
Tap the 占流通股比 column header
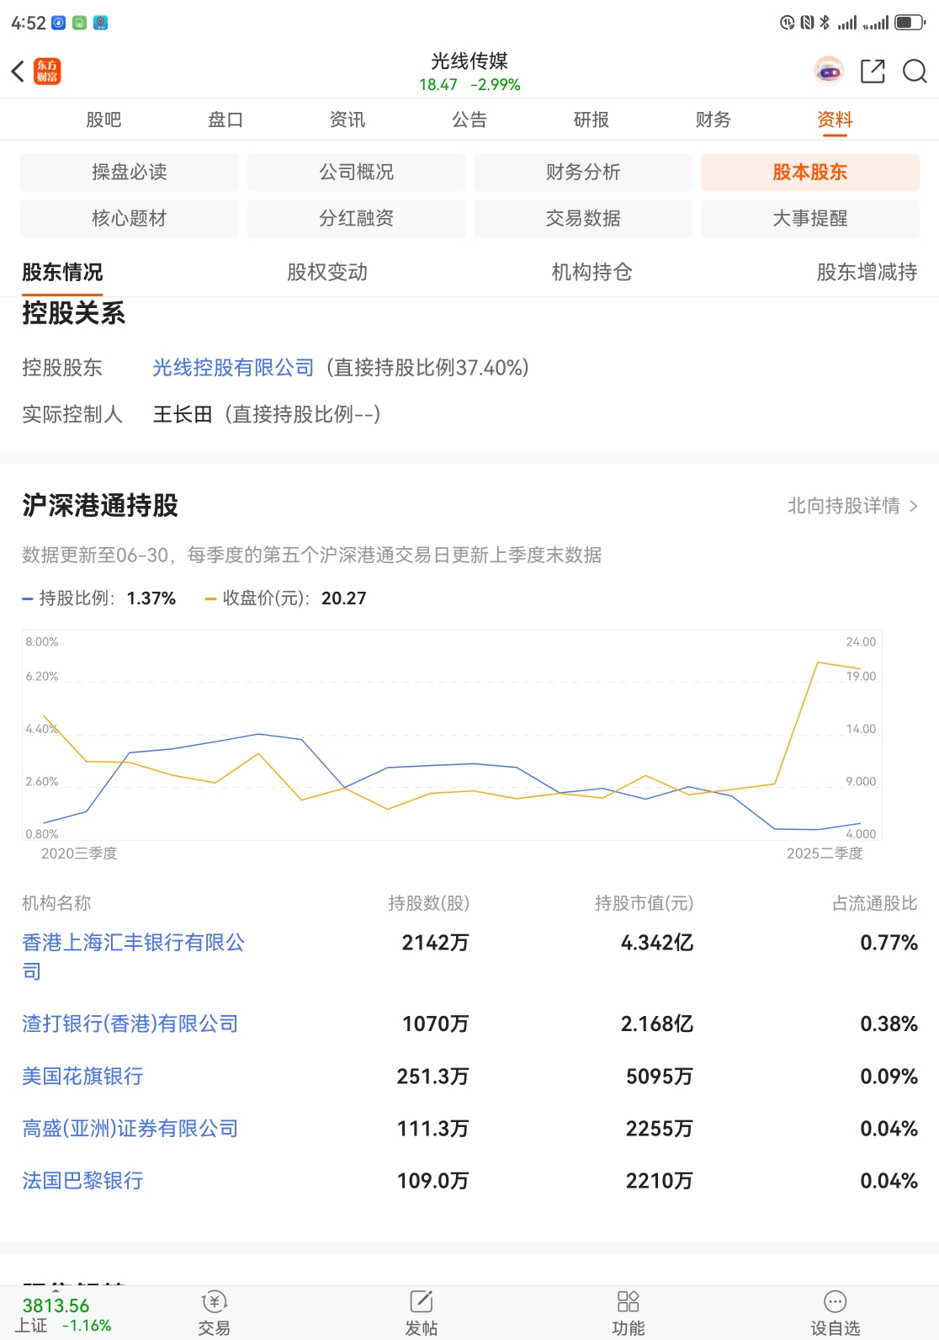[875, 903]
